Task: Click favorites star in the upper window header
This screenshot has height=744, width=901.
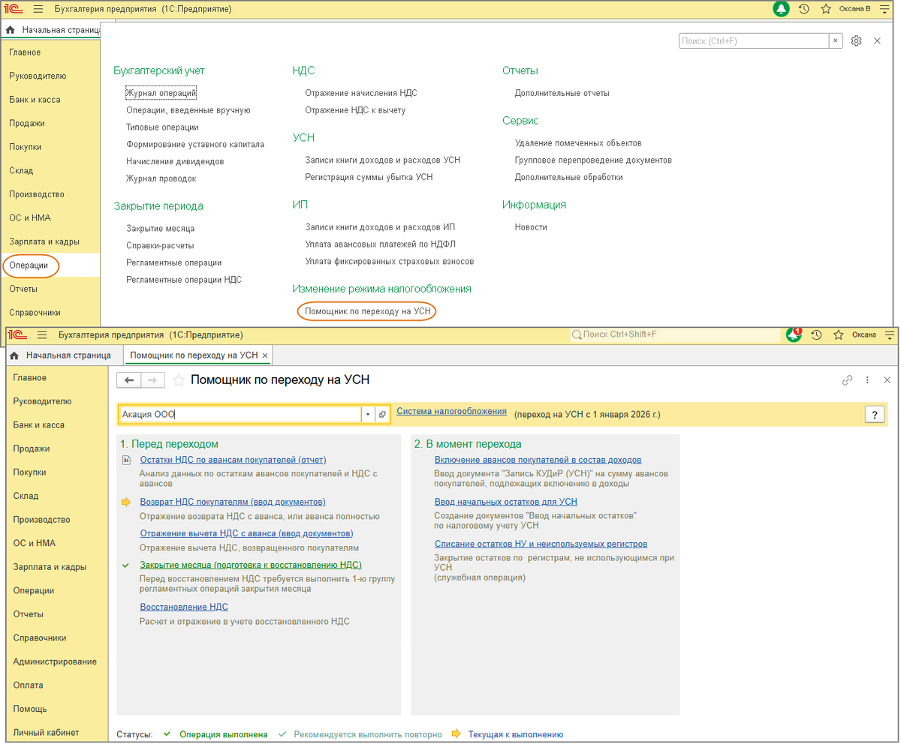Action: pyautogui.click(x=826, y=9)
